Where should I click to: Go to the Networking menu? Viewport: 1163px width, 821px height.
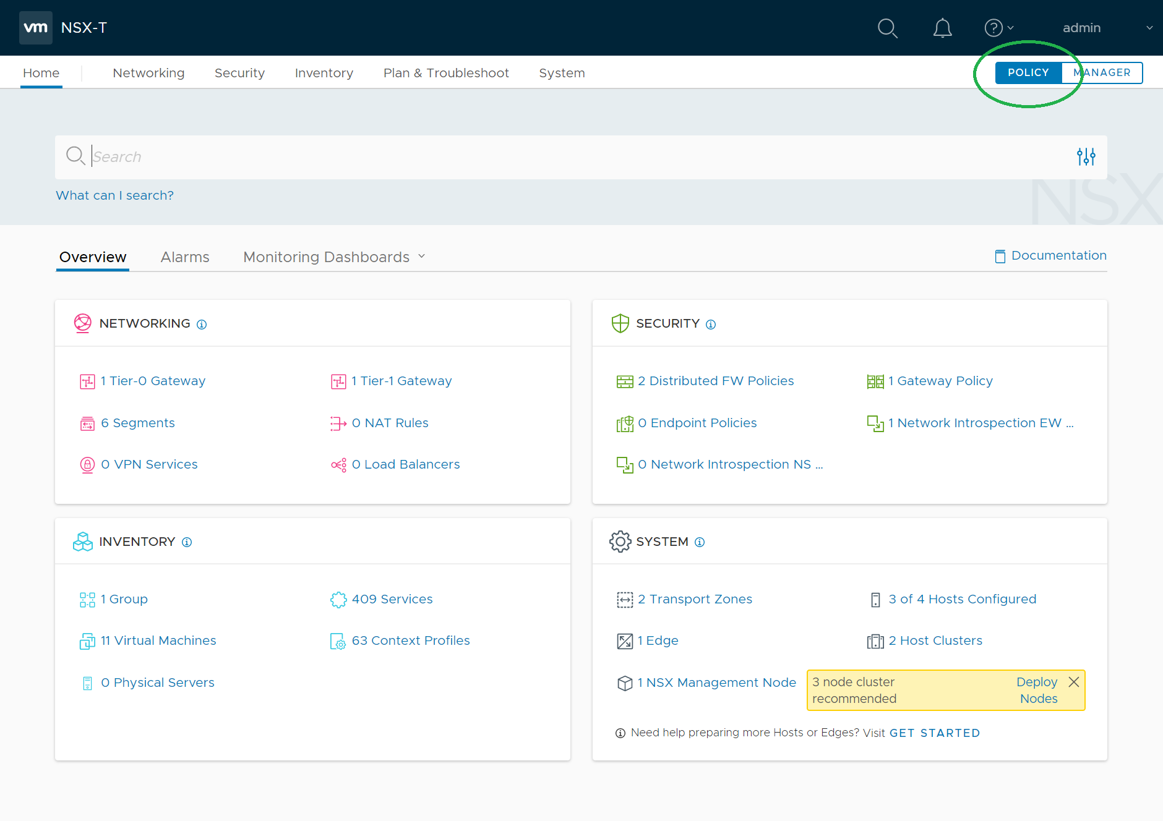click(148, 73)
